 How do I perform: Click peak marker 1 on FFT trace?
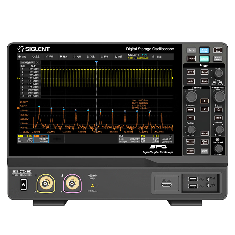coord(39,106)
